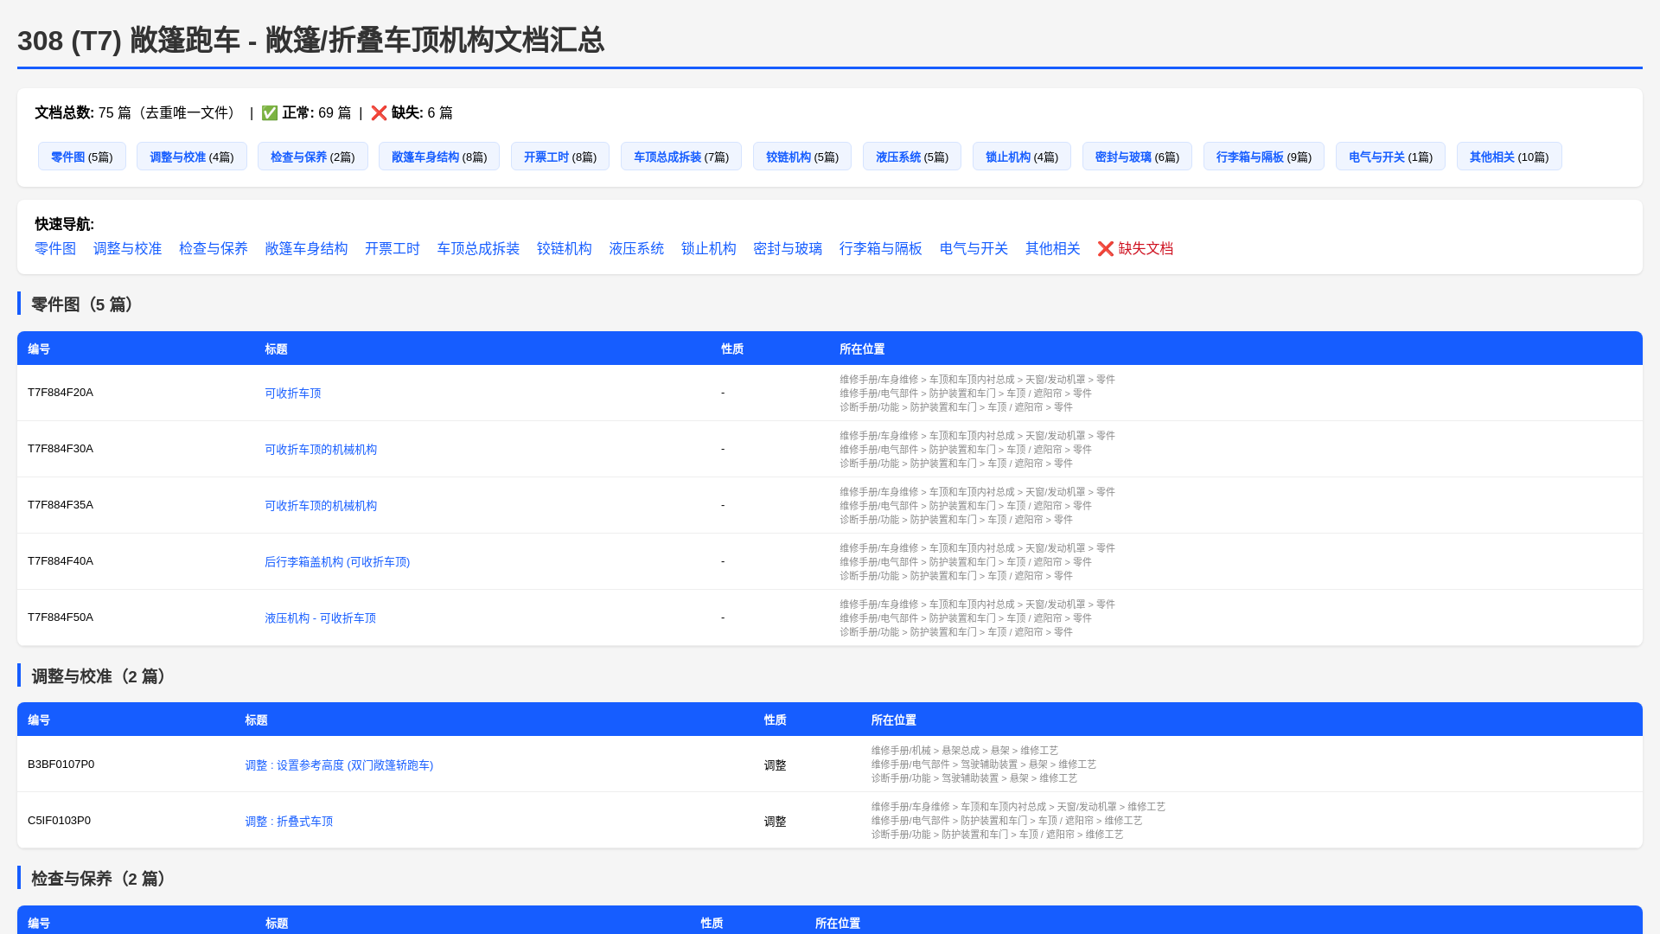Click the 开票工时 quick navigation link
The height and width of the screenshot is (934, 1660).
coord(393,249)
